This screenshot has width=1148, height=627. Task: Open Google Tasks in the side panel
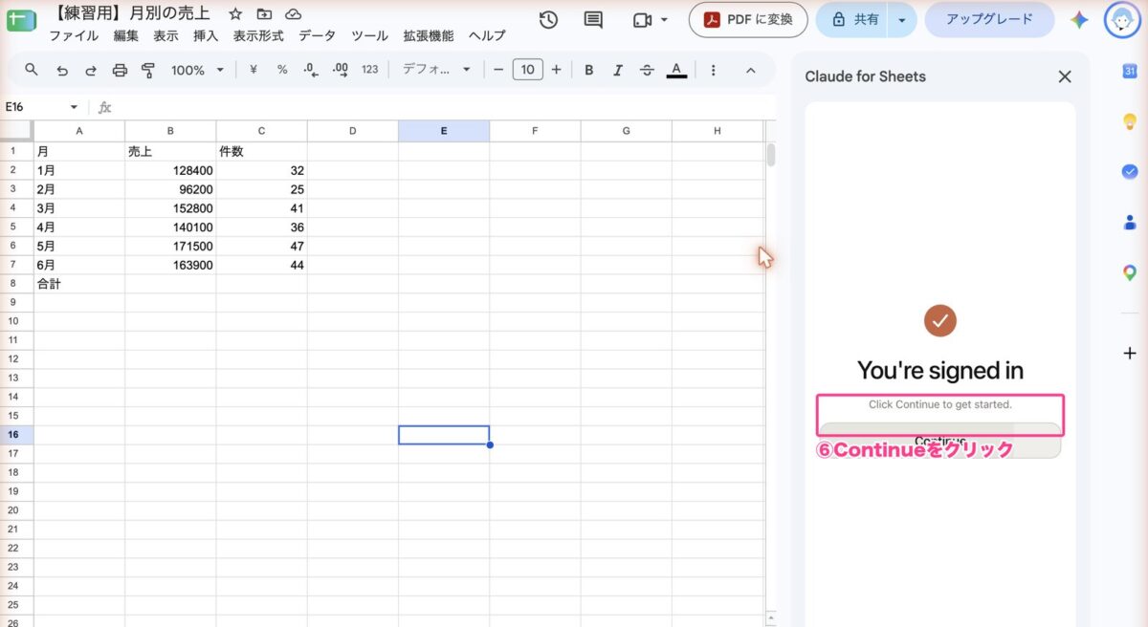pos(1130,171)
